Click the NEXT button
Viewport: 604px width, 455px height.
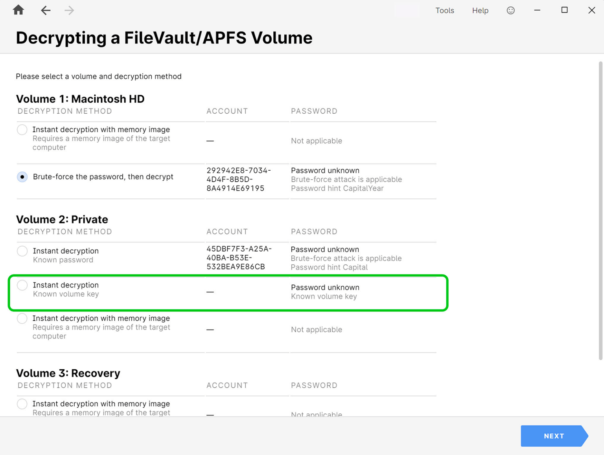click(x=554, y=436)
